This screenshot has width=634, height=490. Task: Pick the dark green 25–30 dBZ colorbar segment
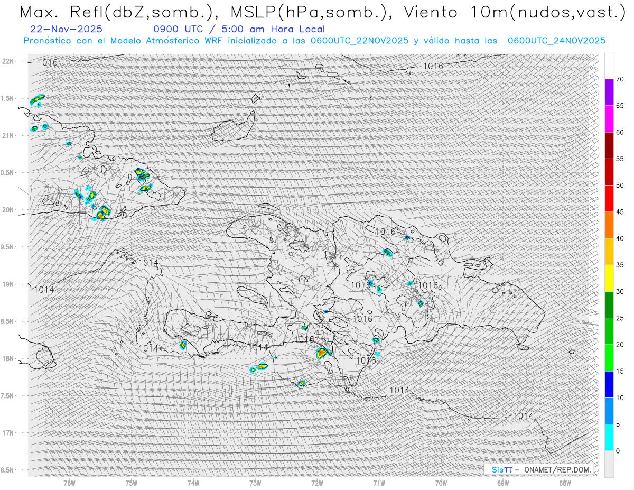pyautogui.click(x=609, y=305)
